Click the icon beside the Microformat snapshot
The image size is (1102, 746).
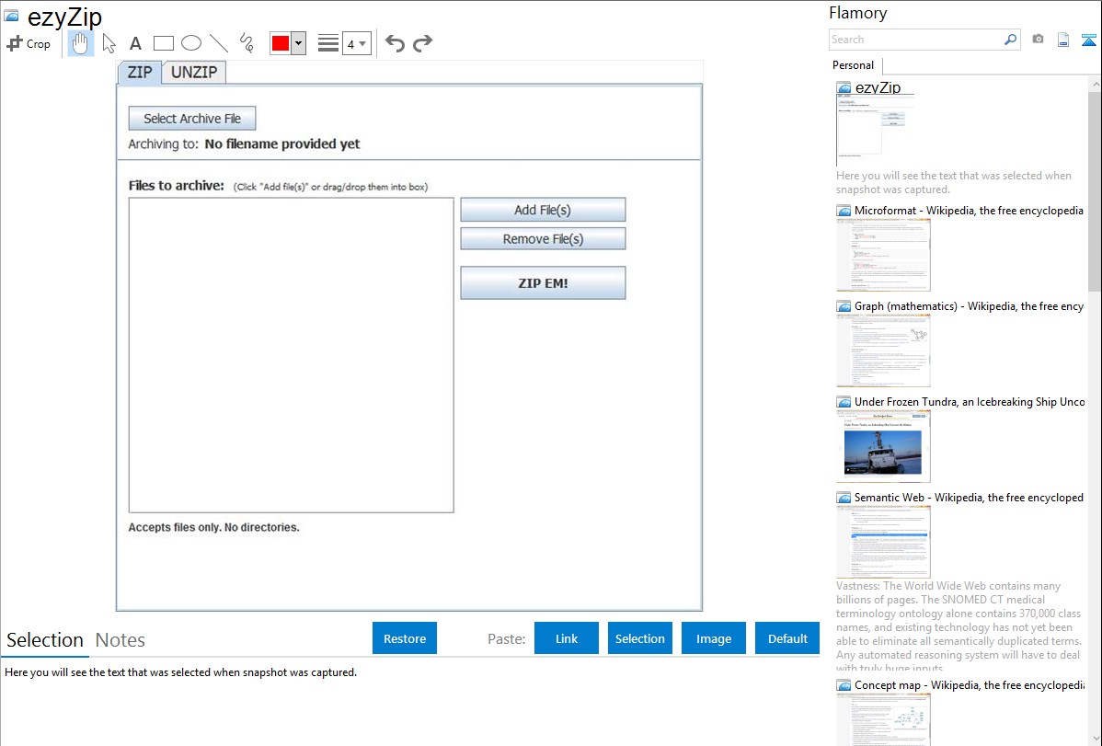click(x=844, y=211)
